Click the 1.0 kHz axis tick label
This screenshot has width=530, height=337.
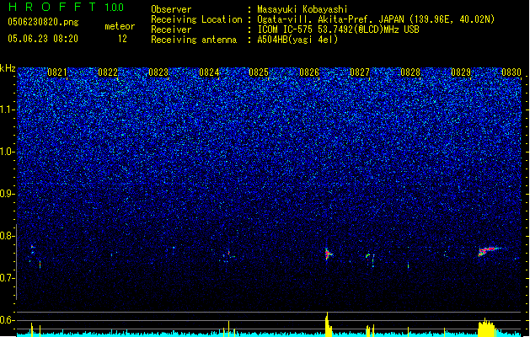[x=8, y=152]
